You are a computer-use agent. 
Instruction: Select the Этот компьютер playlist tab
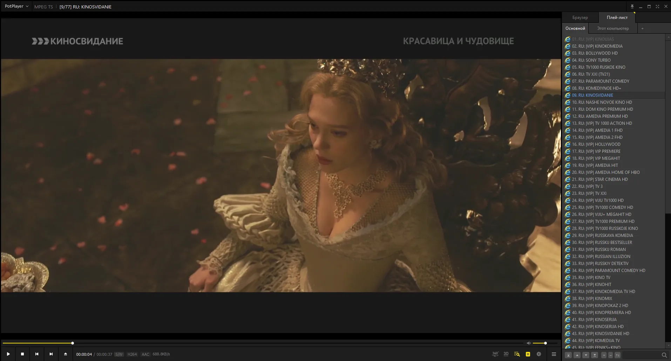(x=613, y=28)
